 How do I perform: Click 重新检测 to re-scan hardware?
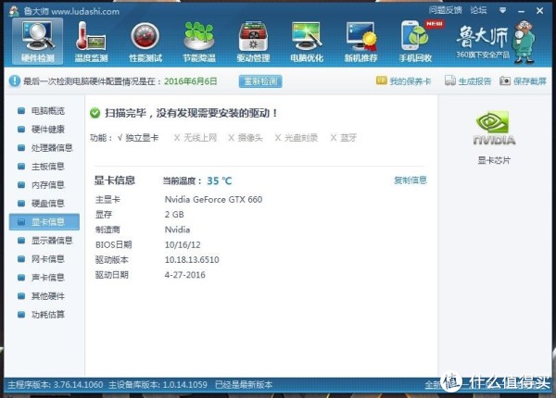pyautogui.click(x=260, y=81)
